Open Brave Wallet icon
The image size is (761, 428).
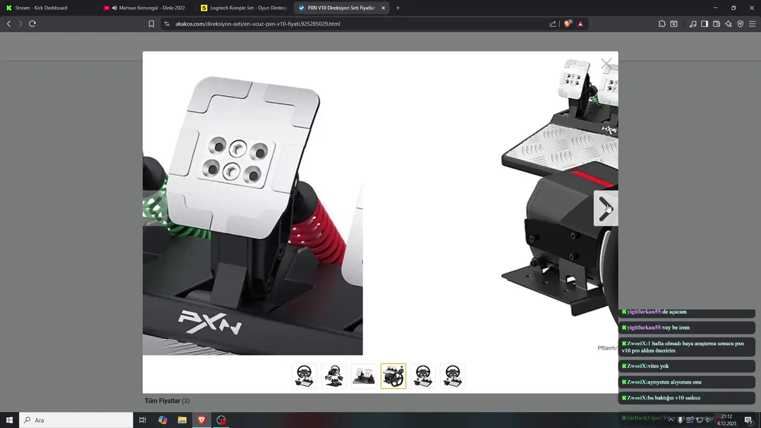(x=716, y=24)
